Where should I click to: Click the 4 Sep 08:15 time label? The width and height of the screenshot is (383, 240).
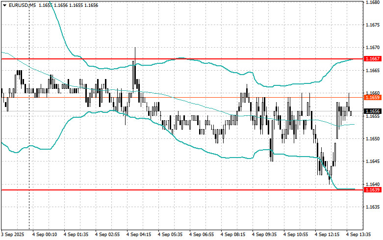pos(233,235)
